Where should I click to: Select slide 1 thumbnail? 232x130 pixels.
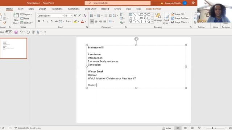(x=14, y=48)
